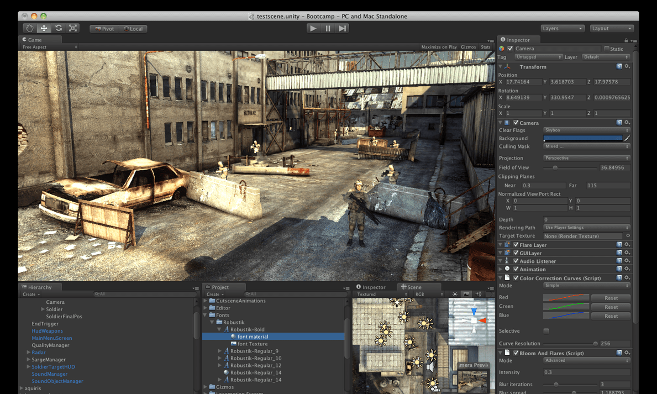Open the Tag Untagged dropdown
This screenshot has height=394, width=657.
(538, 57)
